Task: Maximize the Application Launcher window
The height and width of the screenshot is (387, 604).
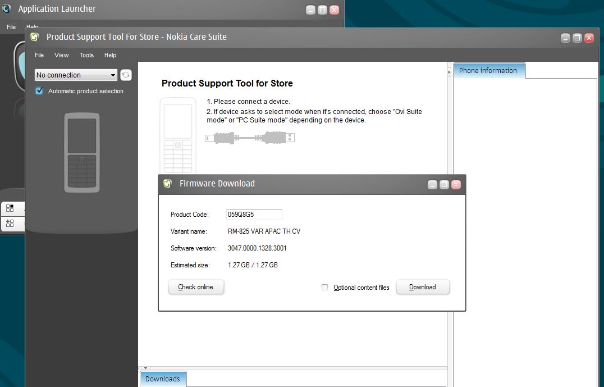Action: point(322,10)
